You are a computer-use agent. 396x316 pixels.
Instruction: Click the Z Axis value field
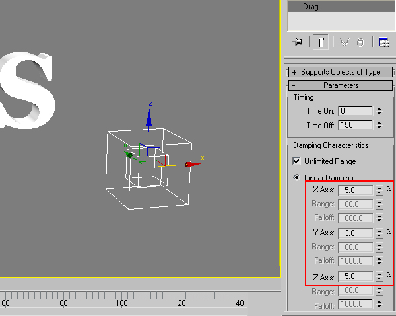[355, 276]
